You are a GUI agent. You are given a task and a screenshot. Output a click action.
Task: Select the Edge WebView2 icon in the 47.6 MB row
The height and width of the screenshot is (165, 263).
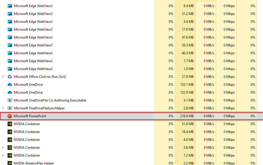click(10, 37)
